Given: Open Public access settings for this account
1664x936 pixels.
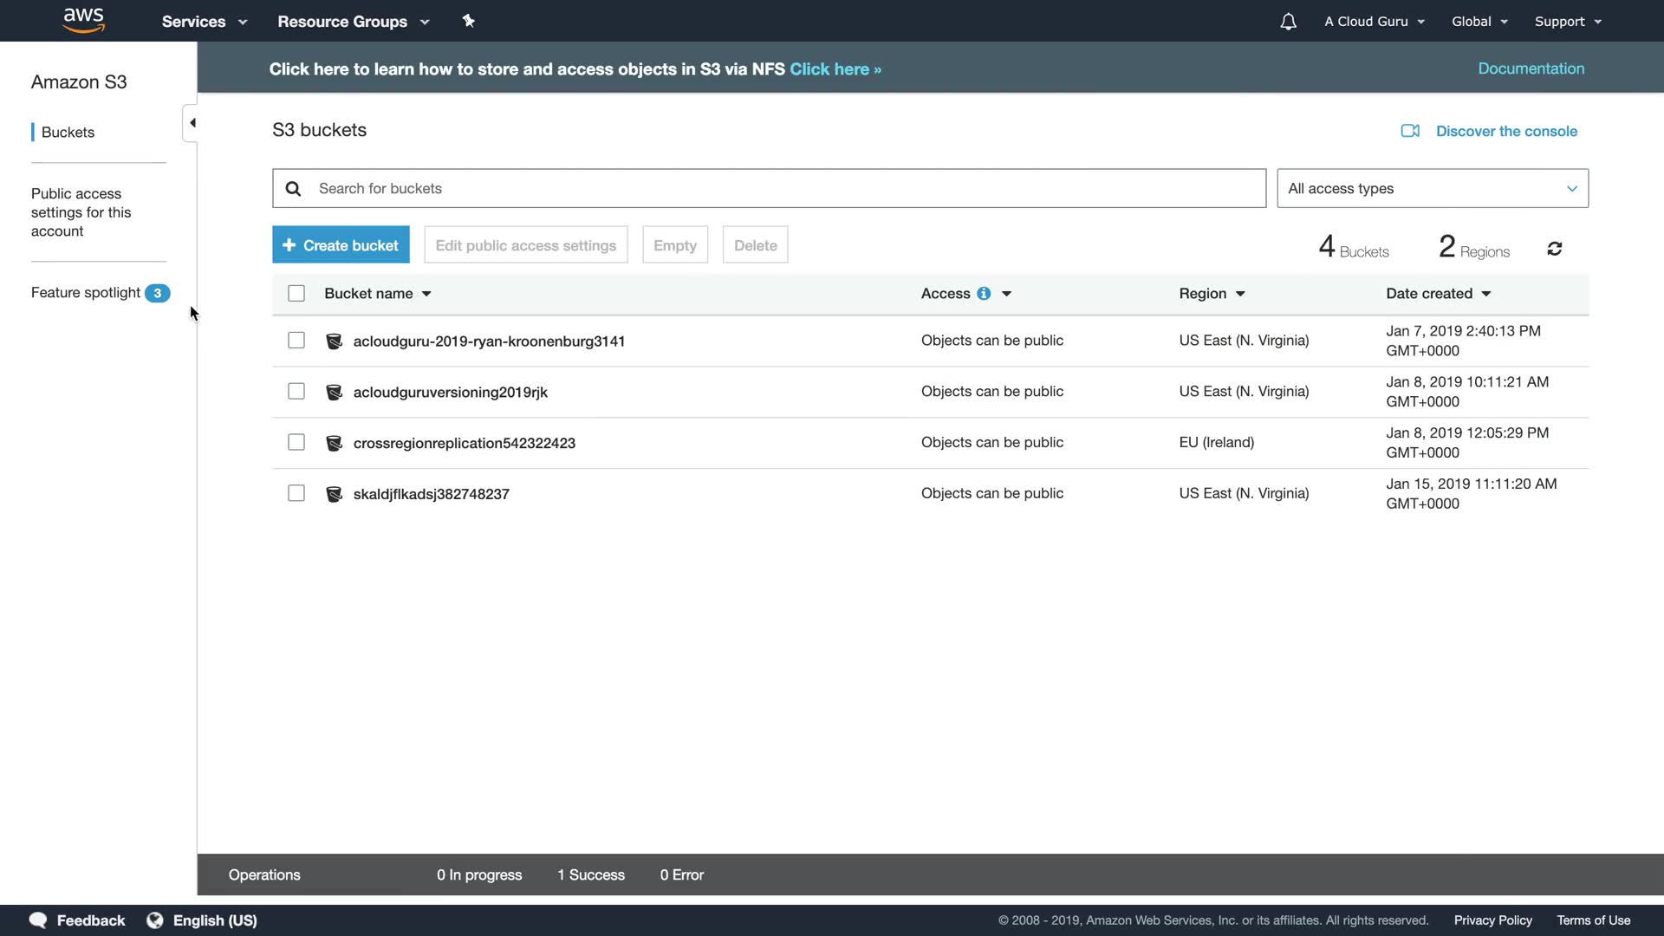Looking at the screenshot, I should tap(81, 212).
